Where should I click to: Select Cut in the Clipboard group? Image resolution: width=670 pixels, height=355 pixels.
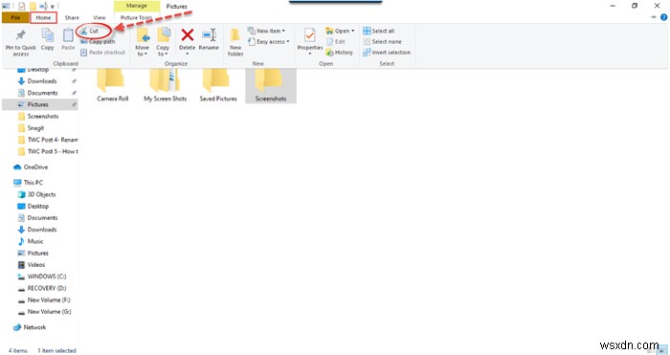[x=90, y=31]
